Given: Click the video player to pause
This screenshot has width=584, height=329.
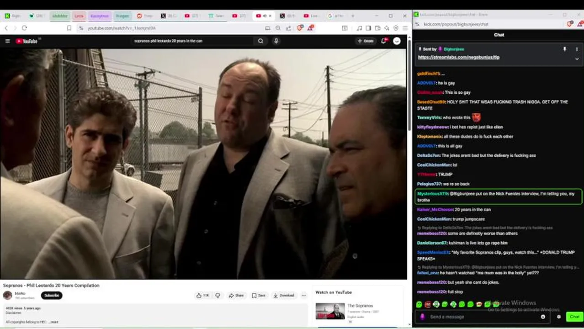Looking at the screenshot, I should 203,164.
